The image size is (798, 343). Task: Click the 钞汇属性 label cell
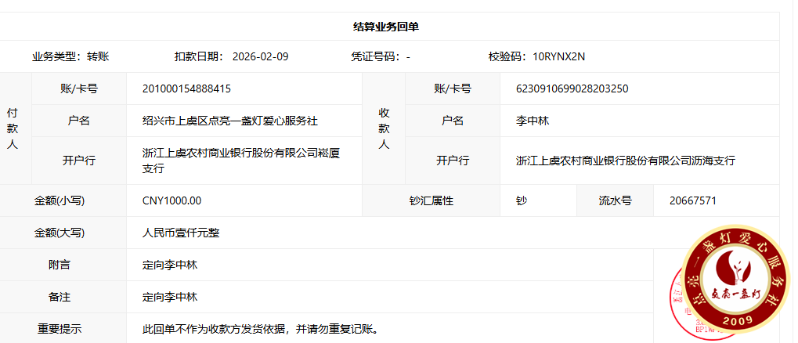click(x=431, y=200)
